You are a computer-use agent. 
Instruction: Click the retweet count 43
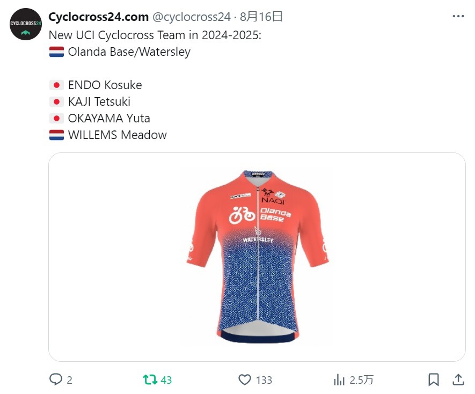pos(166,380)
